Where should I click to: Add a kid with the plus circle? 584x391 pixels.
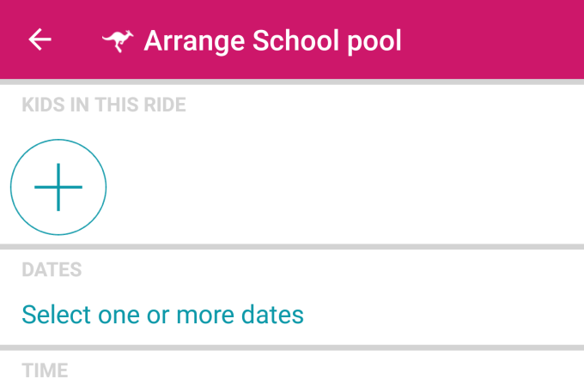(x=58, y=187)
